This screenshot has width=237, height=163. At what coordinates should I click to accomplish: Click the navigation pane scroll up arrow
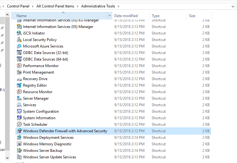click(7, 15)
